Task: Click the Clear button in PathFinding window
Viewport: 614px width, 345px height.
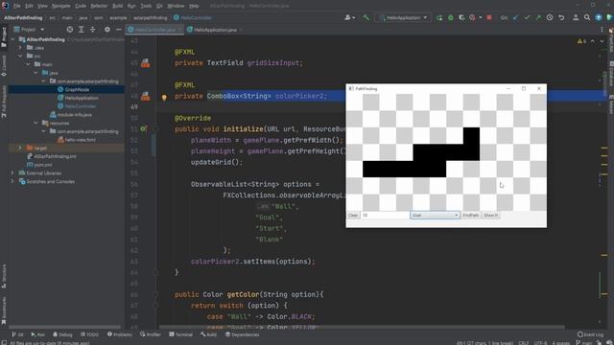Action: pyautogui.click(x=353, y=215)
